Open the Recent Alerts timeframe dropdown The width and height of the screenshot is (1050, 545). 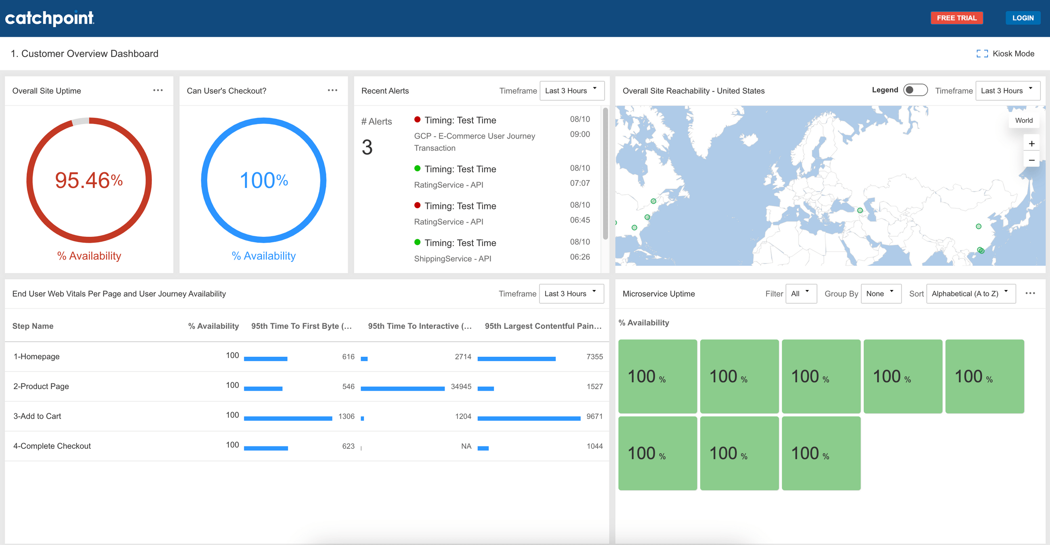pos(572,90)
